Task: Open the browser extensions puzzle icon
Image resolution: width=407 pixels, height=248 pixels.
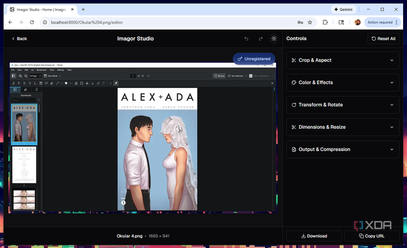Action: click(x=325, y=22)
